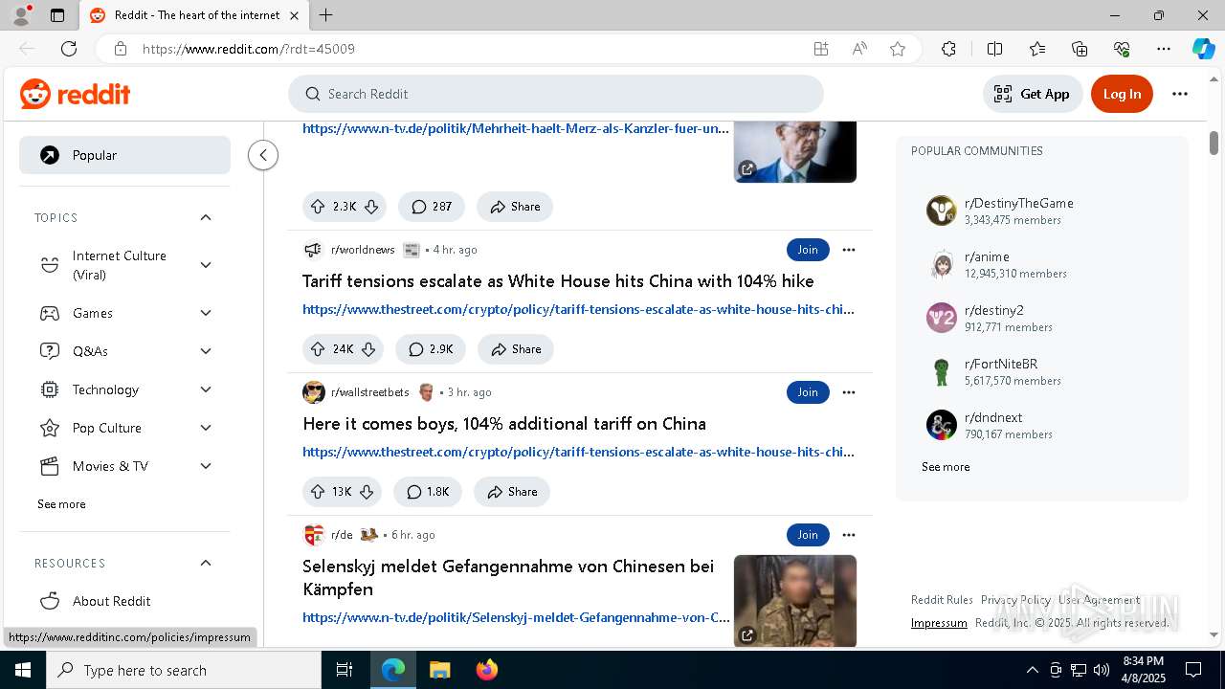The height and width of the screenshot is (689, 1225).
Task: Select Popular in the sidebar
Action: tap(124, 155)
